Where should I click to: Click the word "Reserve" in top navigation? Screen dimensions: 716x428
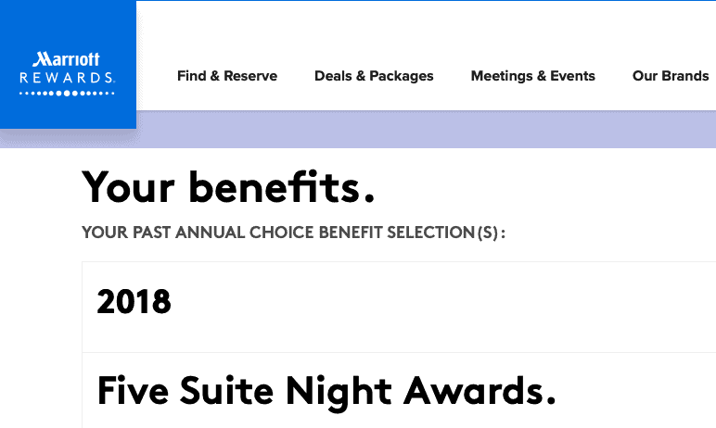250,76
